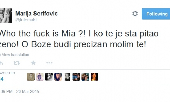
Task: Open the gear settings dropdown
Action: tap(135, 14)
